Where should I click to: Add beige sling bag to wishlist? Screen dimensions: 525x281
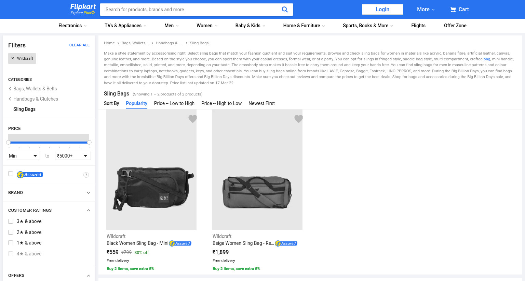pos(299,119)
